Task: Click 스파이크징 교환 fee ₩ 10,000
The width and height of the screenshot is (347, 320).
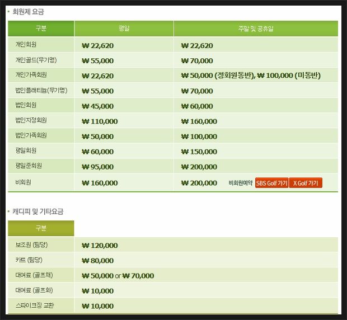Action: pyautogui.click(x=97, y=306)
